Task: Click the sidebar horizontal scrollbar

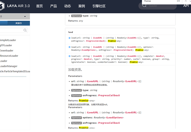Action: point(13,77)
